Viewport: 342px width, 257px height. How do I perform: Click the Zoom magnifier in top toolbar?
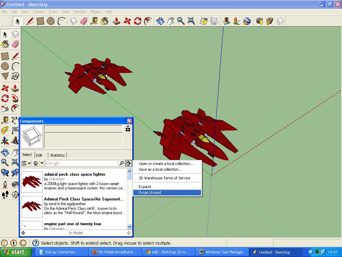pyautogui.click(x=181, y=21)
